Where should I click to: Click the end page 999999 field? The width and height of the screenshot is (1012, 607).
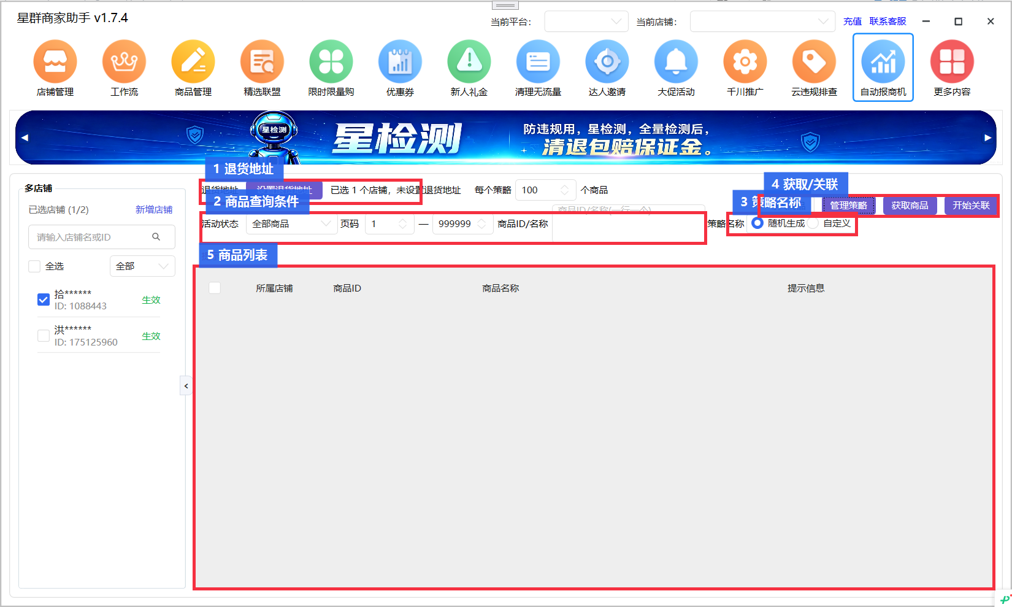tap(463, 224)
